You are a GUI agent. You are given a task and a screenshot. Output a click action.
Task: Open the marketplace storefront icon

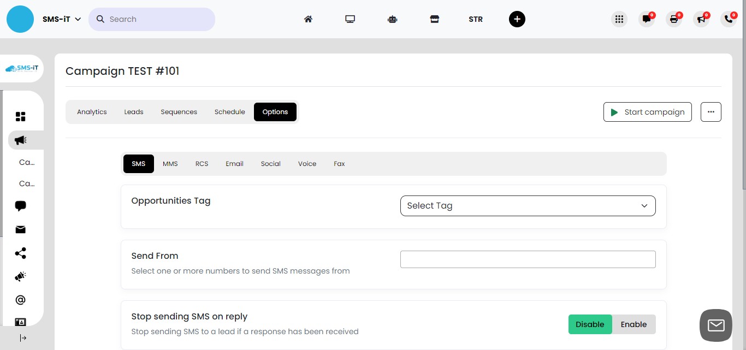[434, 19]
